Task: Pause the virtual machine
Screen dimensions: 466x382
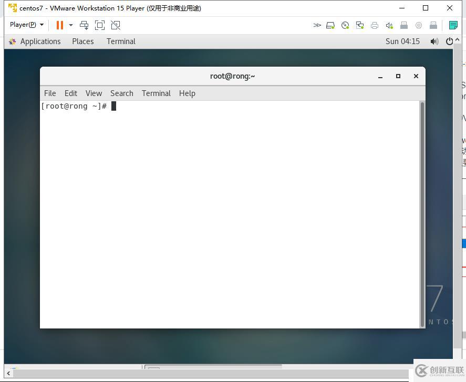Action: point(60,25)
